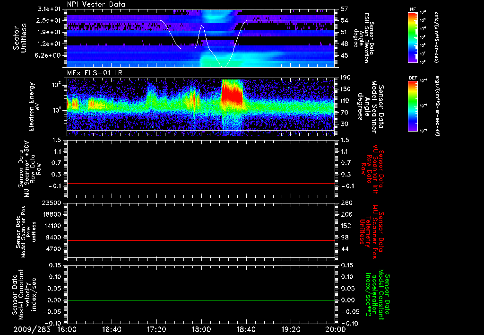The height and width of the screenshot is (335, 484).
Task: Click the "206" telemetry axis tick
Action: [346, 214]
